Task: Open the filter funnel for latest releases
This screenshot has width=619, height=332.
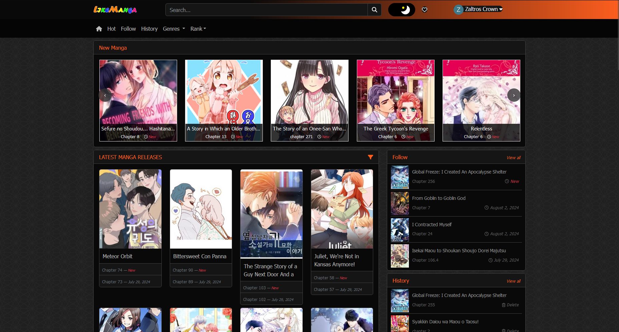Action: (370, 157)
